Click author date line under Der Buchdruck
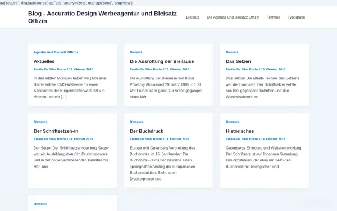Viewport: 337px width, 211px height. click(x=160, y=139)
